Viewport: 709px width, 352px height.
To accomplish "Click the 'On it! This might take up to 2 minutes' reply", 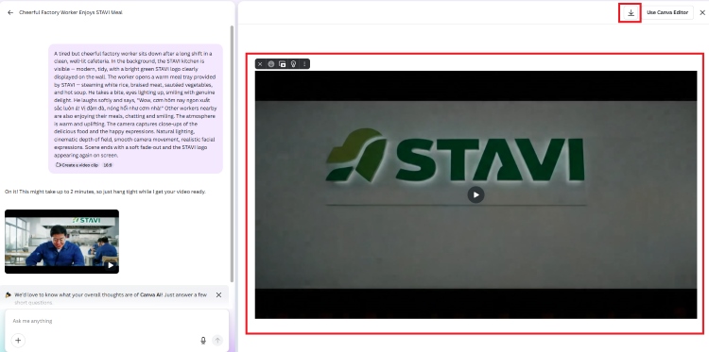I will (x=105, y=192).
